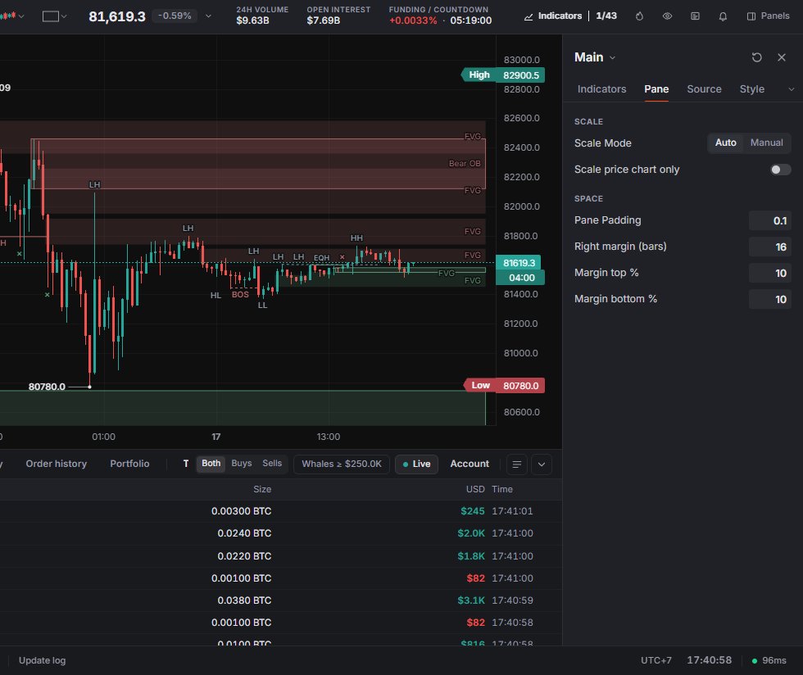Close the Main settings panel
Image resolution: width=803 pixels, height=675 pixels.
[782, 57]
